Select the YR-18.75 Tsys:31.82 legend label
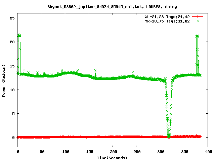This screenshot has width=215, height=161. [167, 21]
